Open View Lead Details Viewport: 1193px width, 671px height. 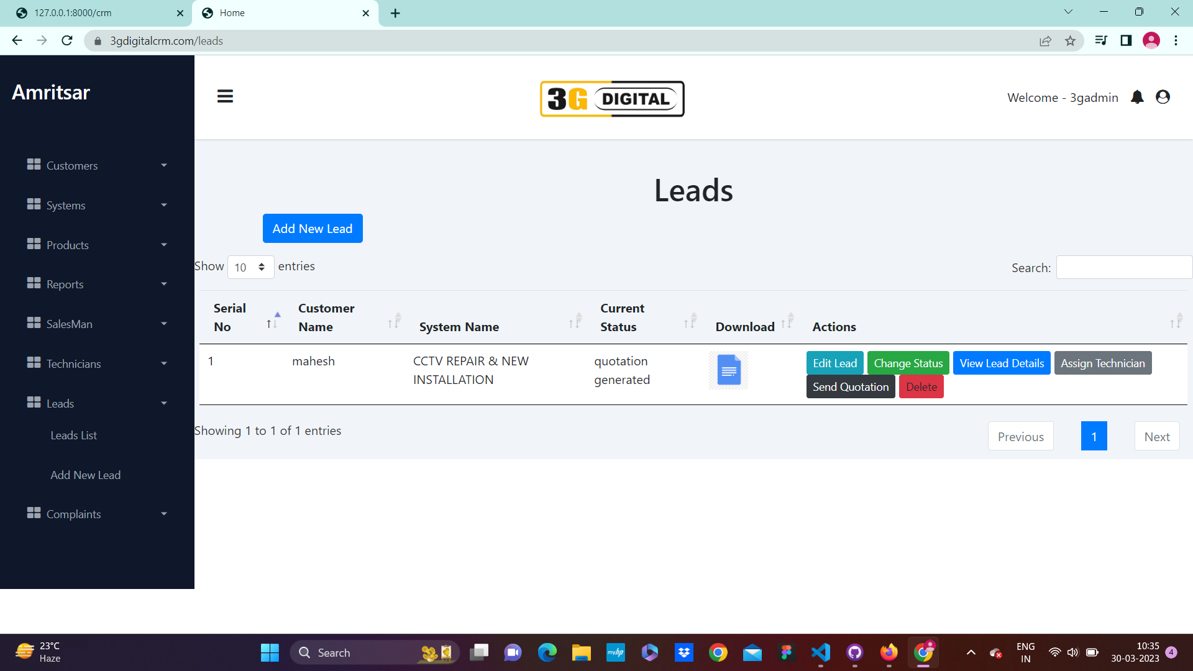point(1002,363)
